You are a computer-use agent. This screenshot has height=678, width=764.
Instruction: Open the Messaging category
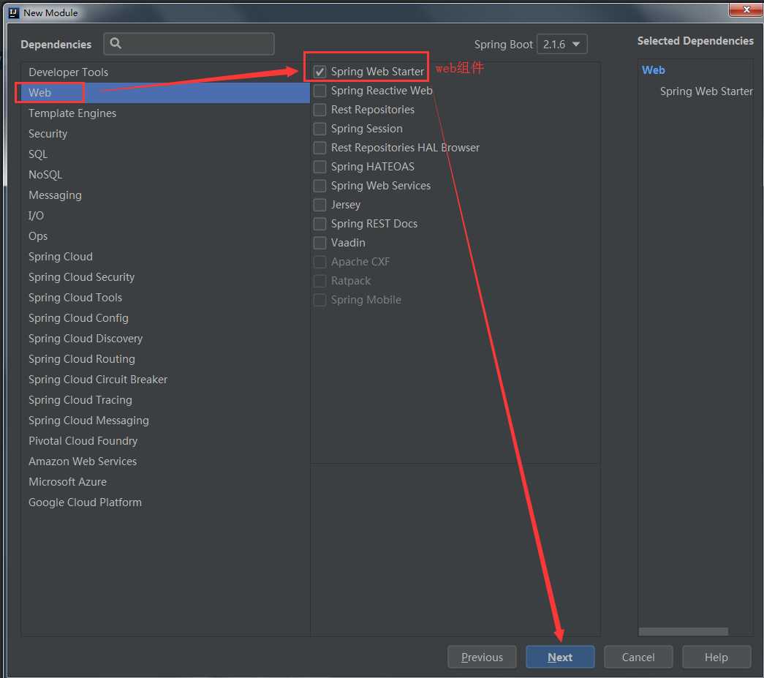[165, 195]
